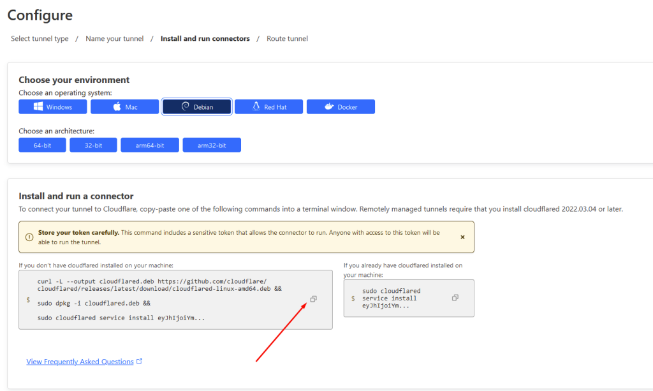Choose the arm32-bit architecture
The height and width of the screenshot is (391, 653).
[x=212, y=145]
